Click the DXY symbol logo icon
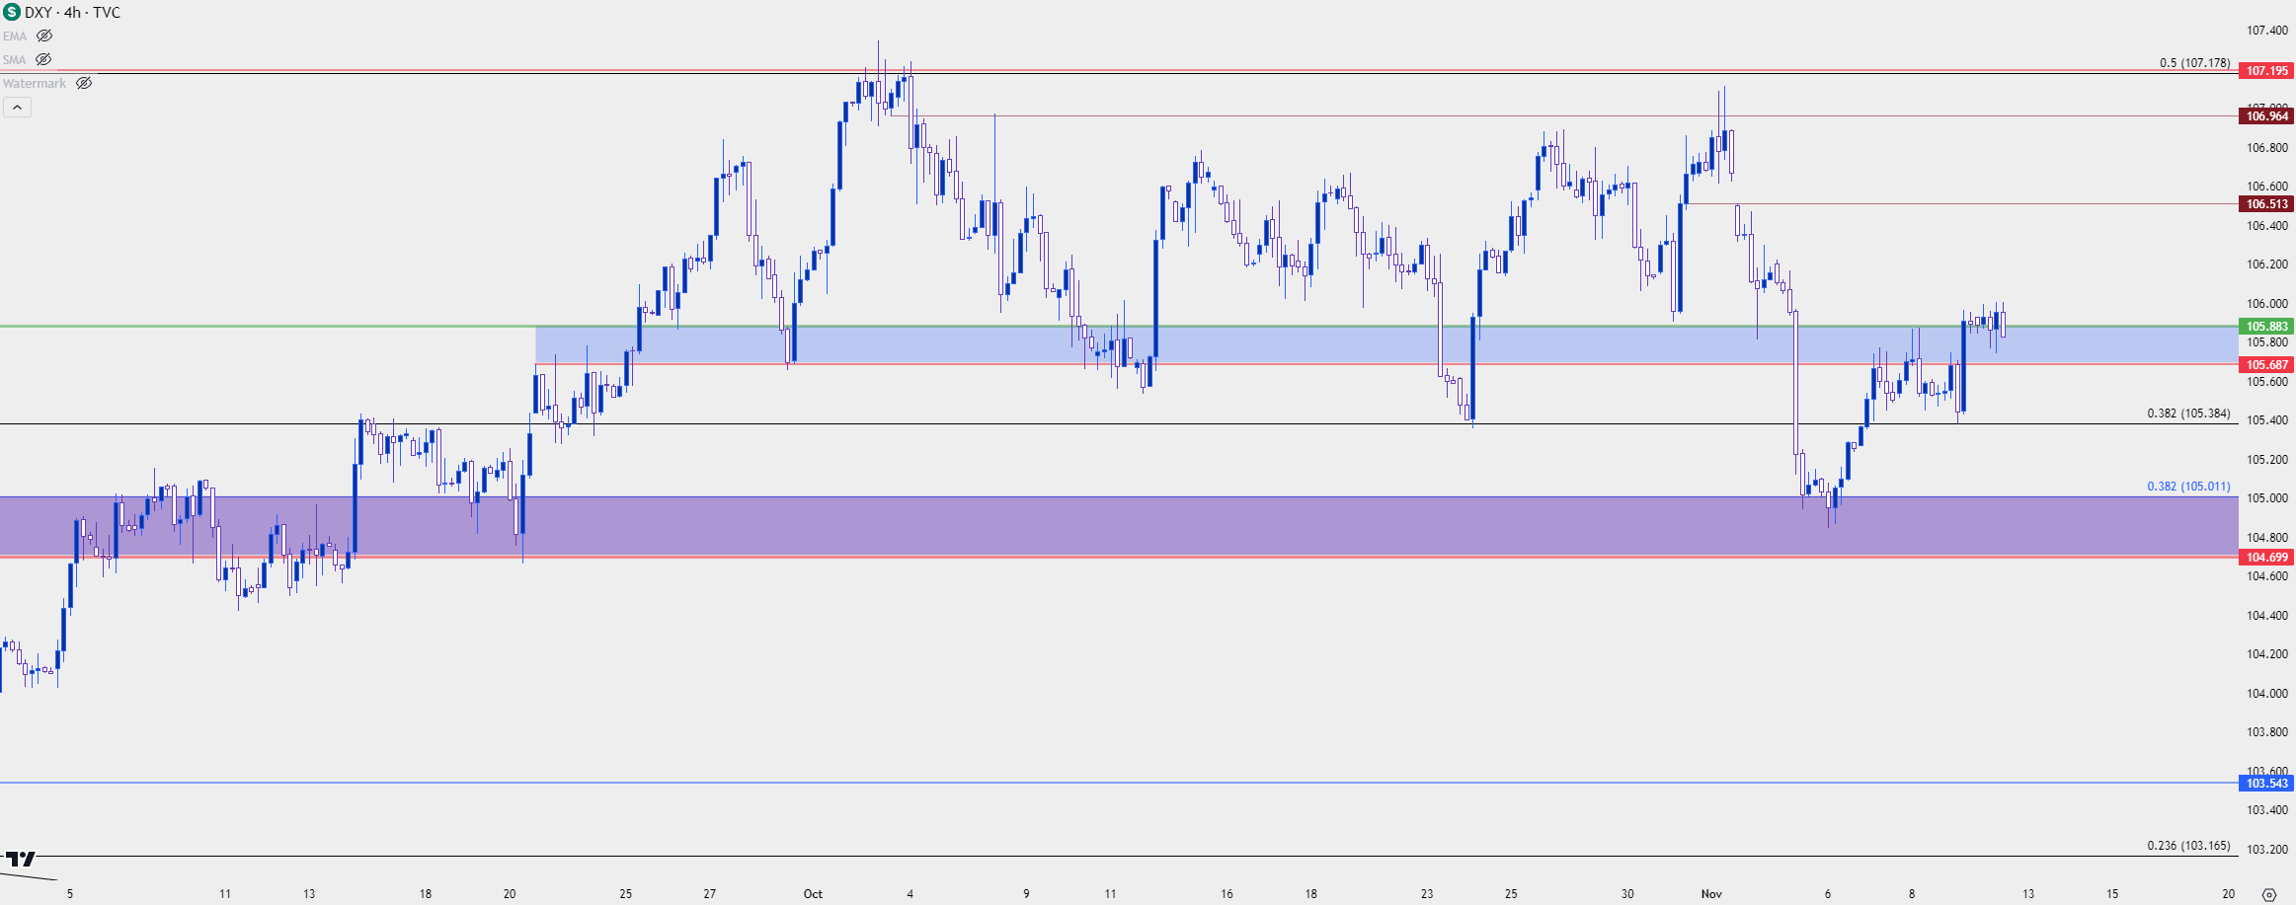Image resolution: width=2296 pixels, height=905 pixels. [11, 12]
